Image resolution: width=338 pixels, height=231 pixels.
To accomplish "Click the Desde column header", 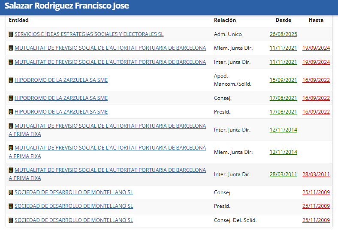I will [x=283, y=20].
